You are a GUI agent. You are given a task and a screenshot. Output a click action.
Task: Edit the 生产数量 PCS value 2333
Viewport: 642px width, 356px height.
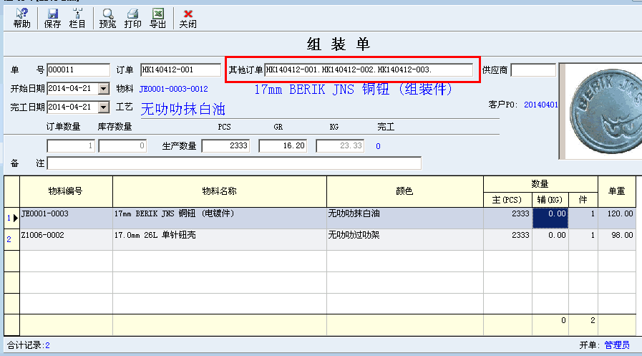pyautogui.click(x=225, y=146)
